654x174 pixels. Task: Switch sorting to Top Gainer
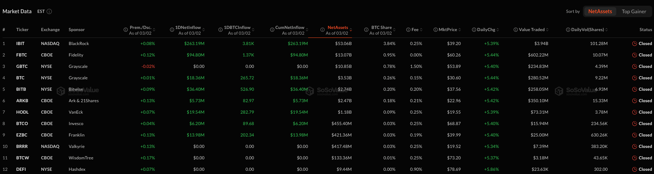pyautogui.click(x=634, y=11)
